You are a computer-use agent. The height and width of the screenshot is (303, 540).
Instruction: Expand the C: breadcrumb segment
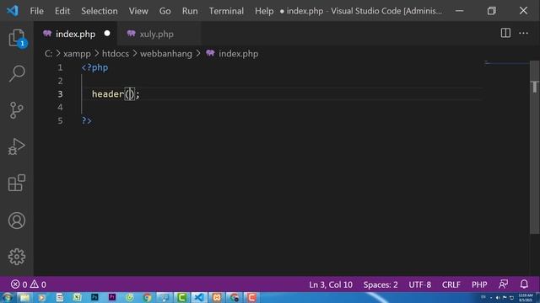(48, 54)
